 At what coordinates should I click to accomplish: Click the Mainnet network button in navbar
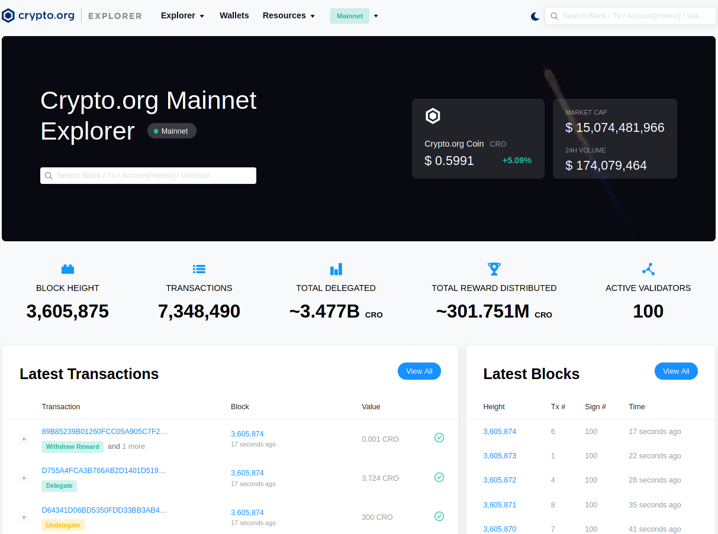click(350, 16)
